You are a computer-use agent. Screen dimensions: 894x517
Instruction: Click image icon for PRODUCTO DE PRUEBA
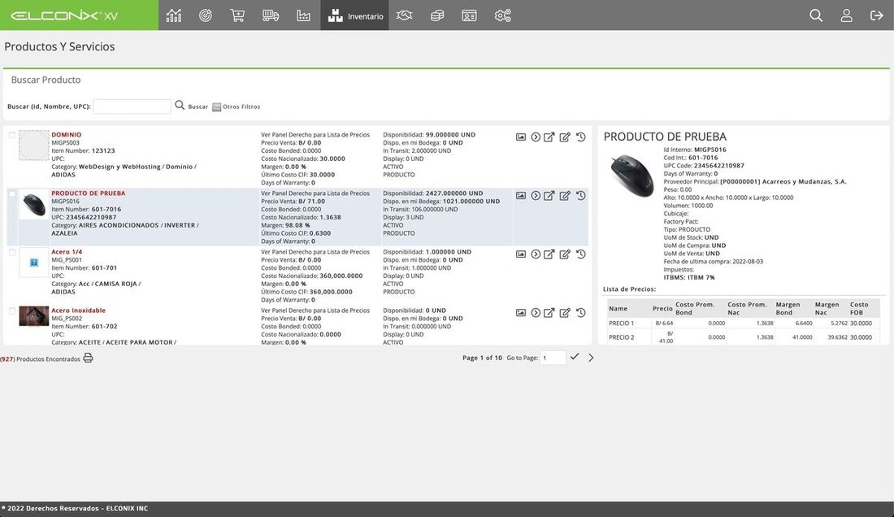pyautogui.click(x=520, y=196)
